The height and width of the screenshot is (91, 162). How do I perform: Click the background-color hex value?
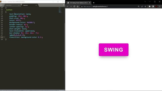(x=30, y=22)
